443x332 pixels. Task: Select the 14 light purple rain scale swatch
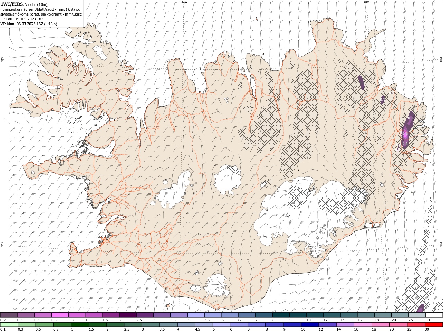tap(345, 325)
